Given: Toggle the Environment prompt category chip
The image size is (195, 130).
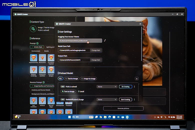Looking at the screenshot, I should tap(36, 51).
